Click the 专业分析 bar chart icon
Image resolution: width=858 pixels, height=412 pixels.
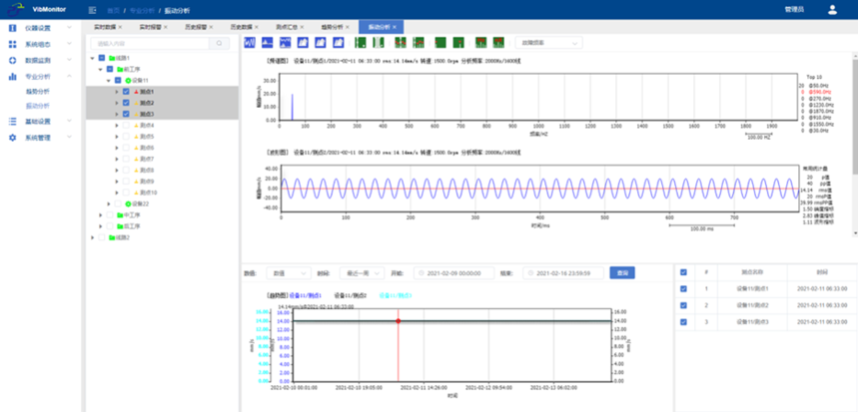tap(12, 77)
